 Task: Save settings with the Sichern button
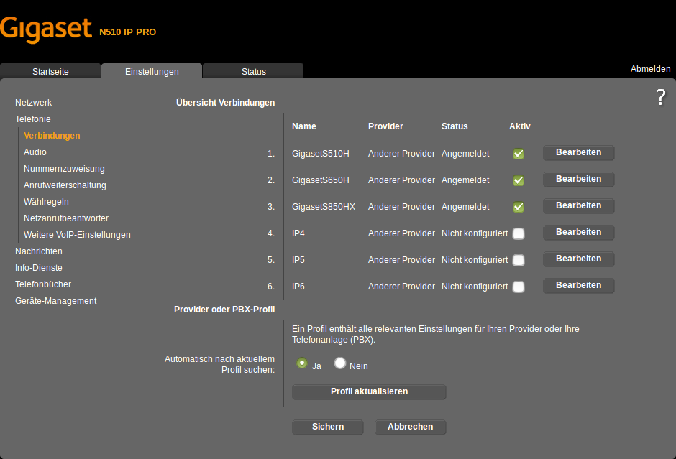click(x=327, y=427)
